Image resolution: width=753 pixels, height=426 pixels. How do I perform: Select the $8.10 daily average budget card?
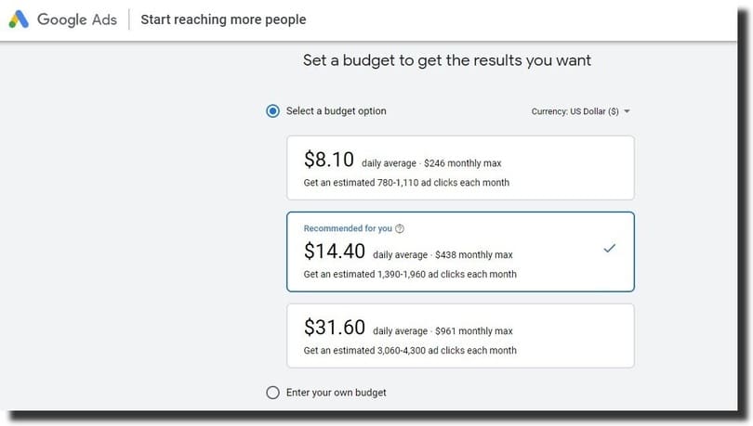[460, 168]
